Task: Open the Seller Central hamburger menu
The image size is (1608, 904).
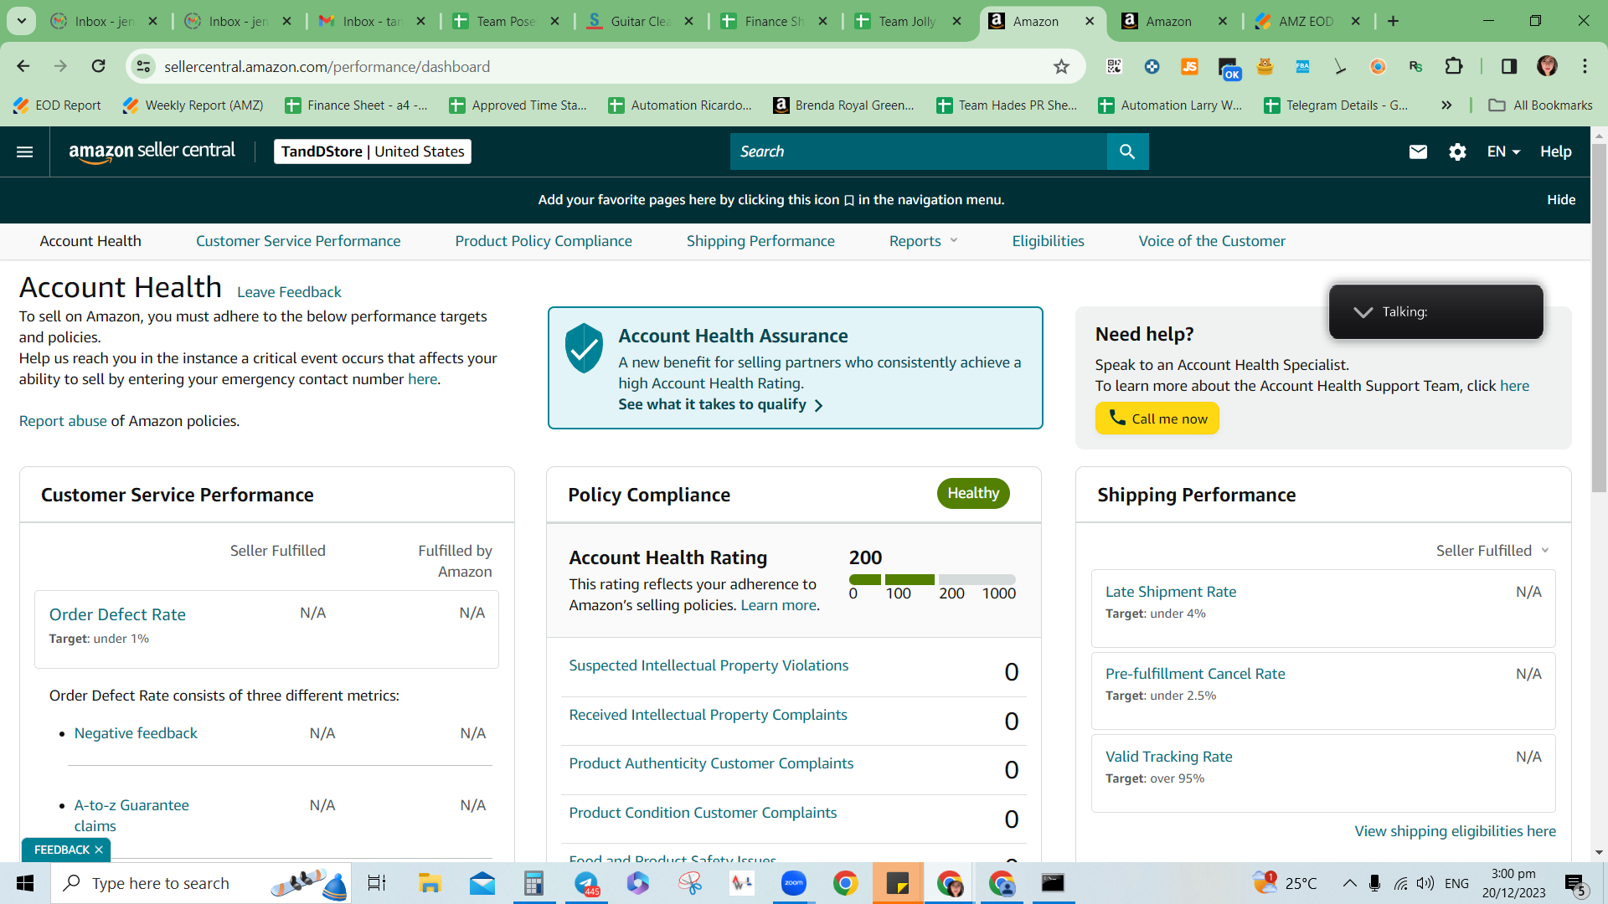Action: click(x=25, y=152)
